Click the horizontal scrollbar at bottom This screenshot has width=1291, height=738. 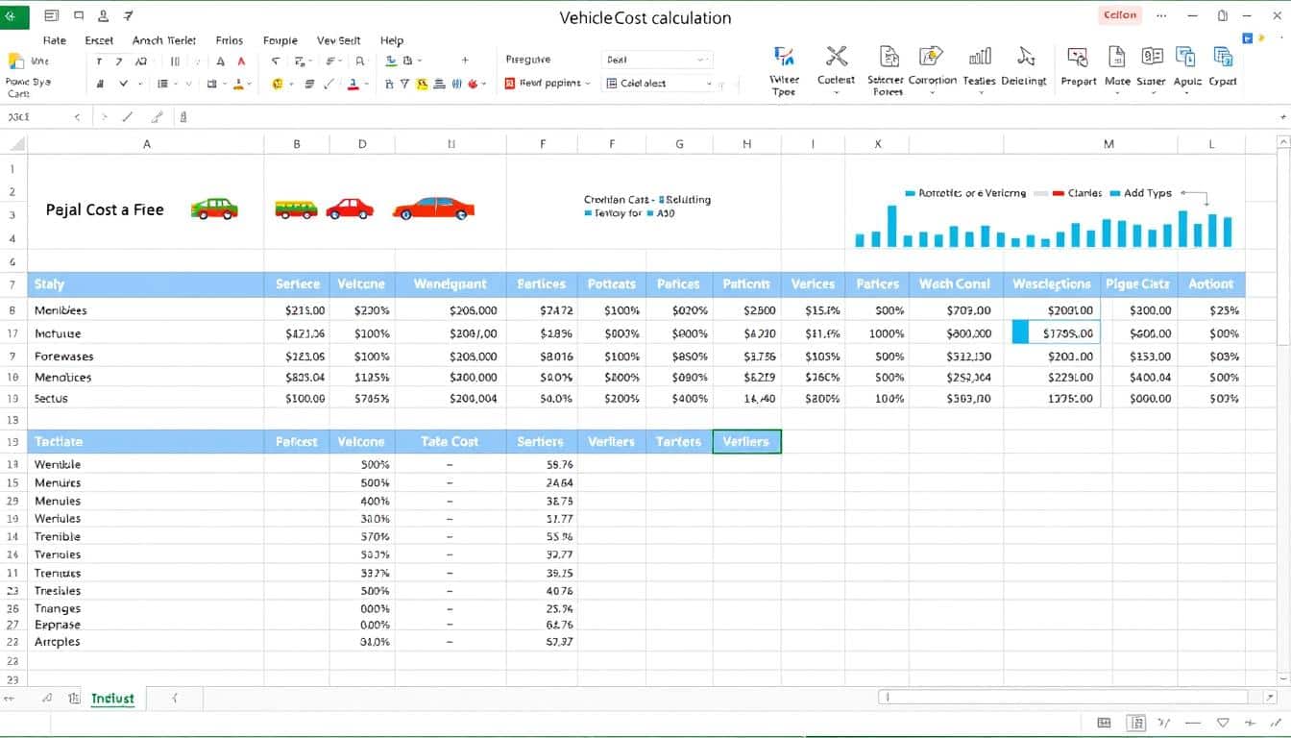(1063, 698)
